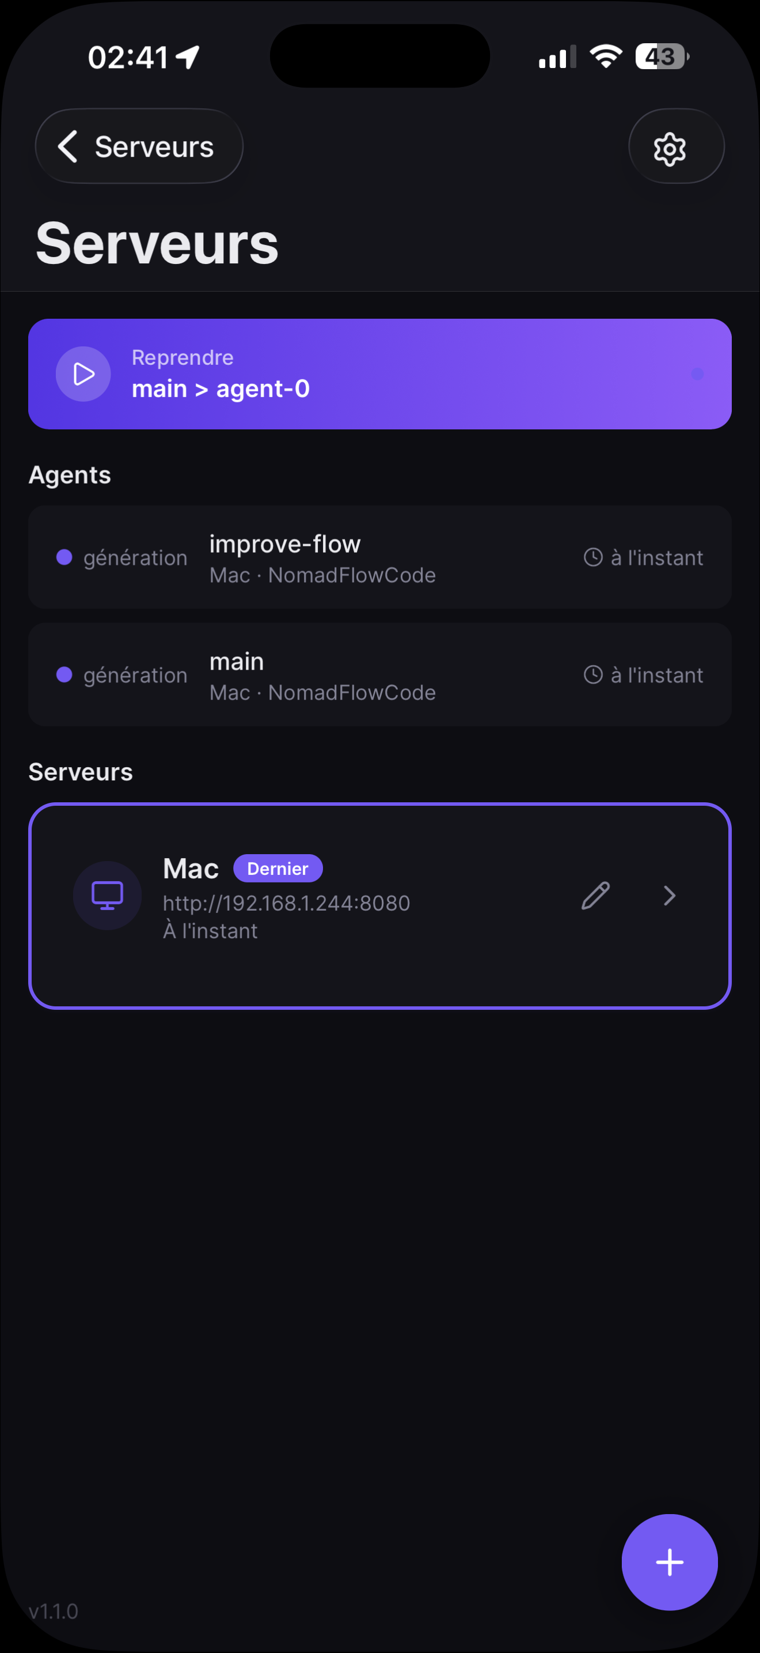Viewport: 760px width, 1653px height.
Task: Select the Agents section header
Action: click(x=70, y=475)
